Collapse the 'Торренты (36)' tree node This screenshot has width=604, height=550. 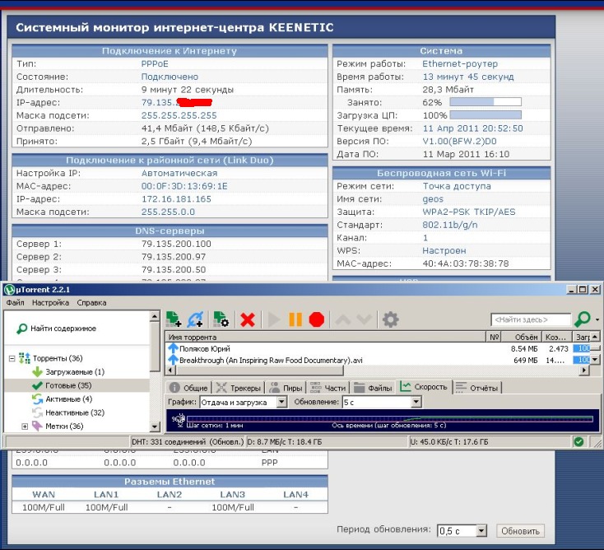12,358
